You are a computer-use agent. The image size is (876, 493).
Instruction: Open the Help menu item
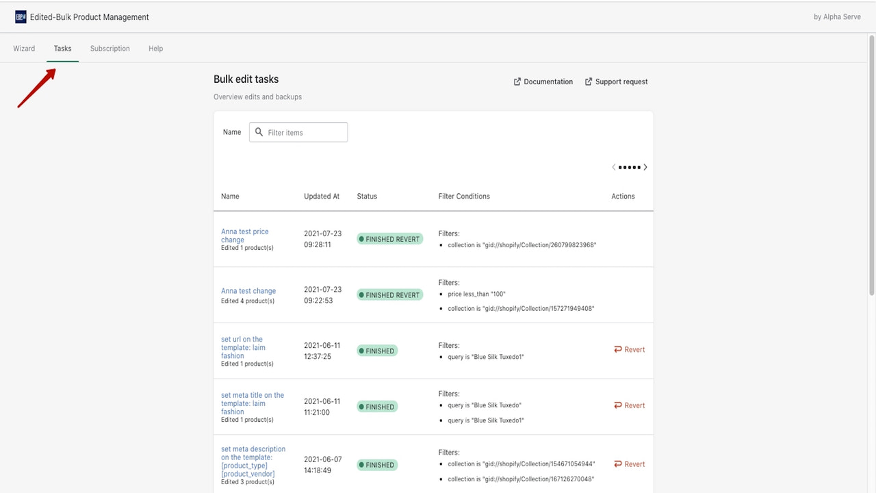click(x=155, y=48)
